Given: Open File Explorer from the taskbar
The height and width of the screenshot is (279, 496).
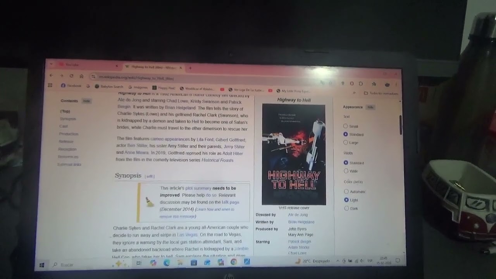Looking at the screenshot, I should [180, 262].
